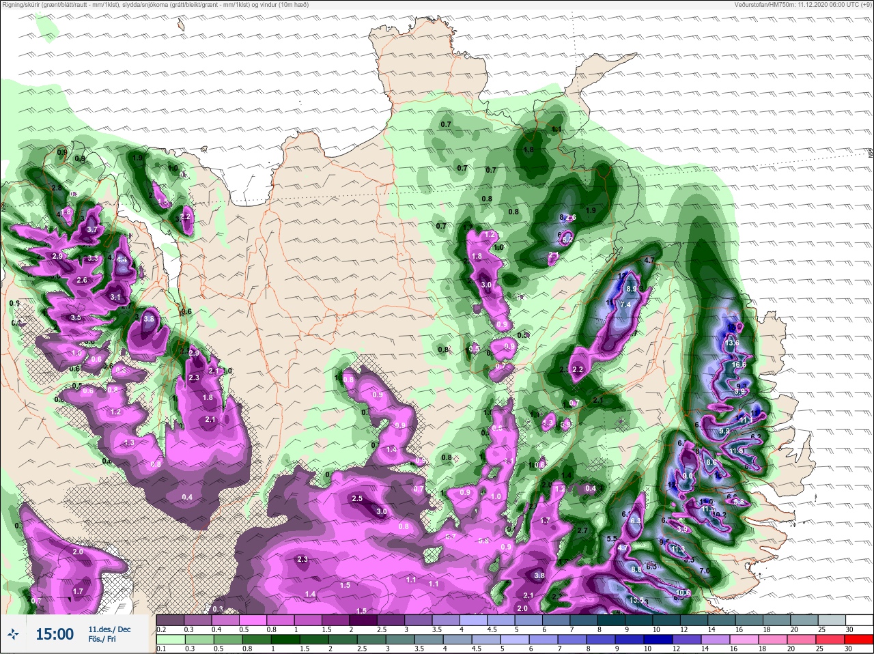Image resolution: width=874 pixels, height=654 pixels.
Task: Click the 3.1 snowfall value on the map
Action: [115, 298]
